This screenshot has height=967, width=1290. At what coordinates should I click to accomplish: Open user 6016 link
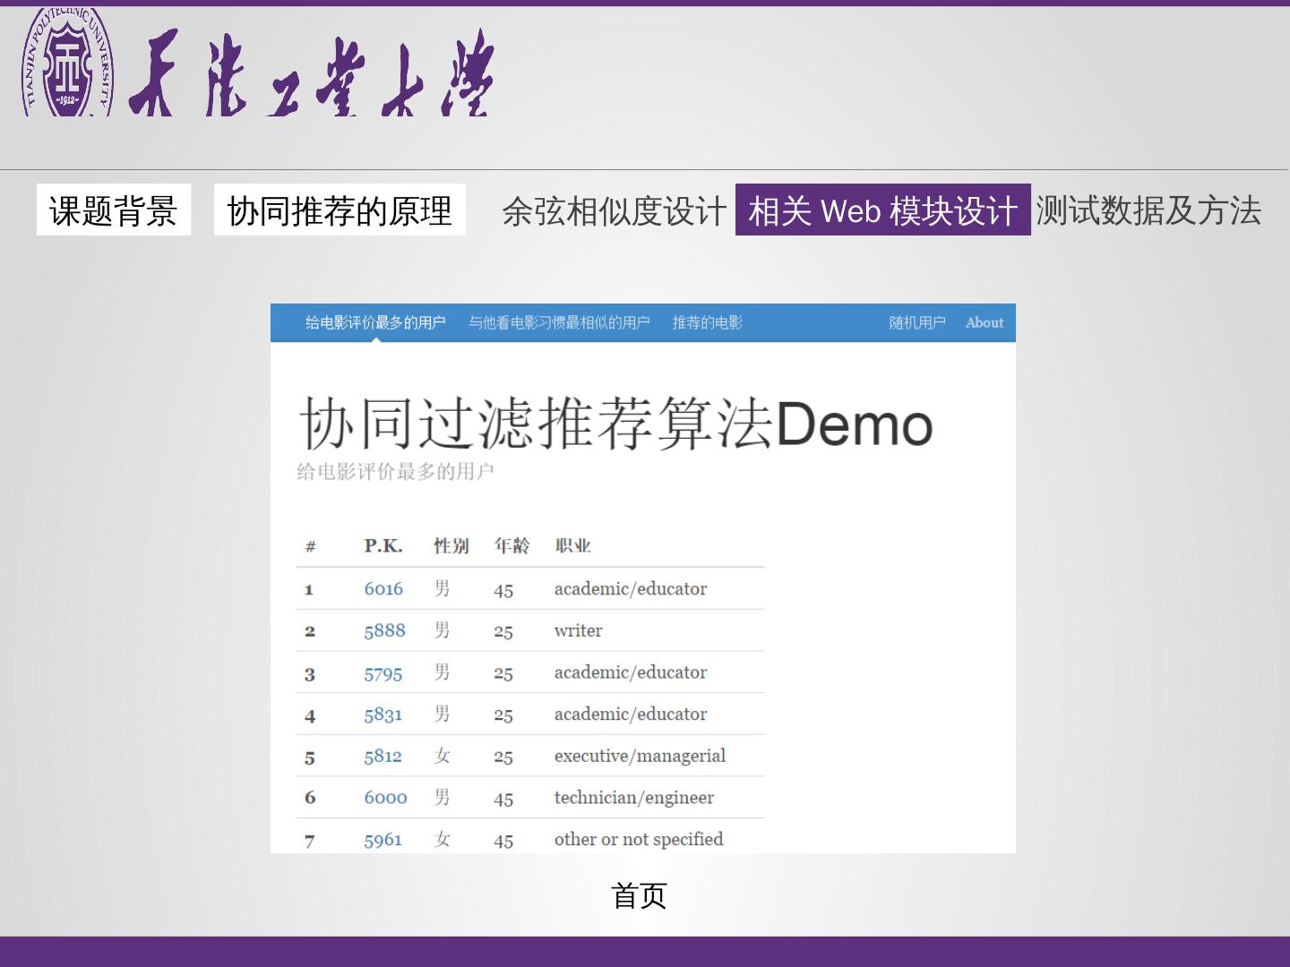click(383, 588)
